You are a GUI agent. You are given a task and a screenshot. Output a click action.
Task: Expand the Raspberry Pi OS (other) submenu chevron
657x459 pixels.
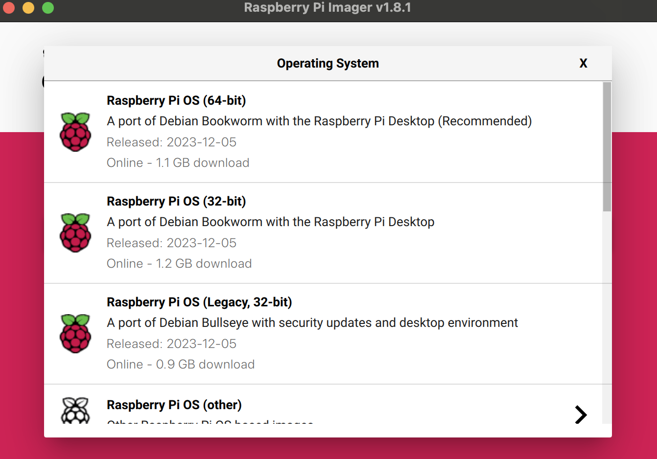[x=581, y=414]
